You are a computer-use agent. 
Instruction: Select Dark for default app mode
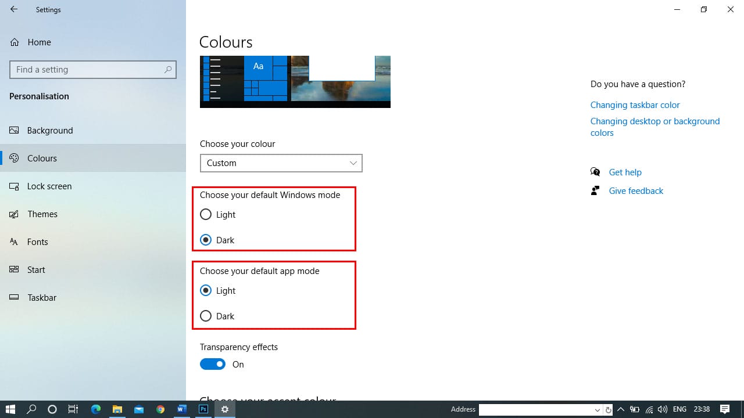[206, 316]
